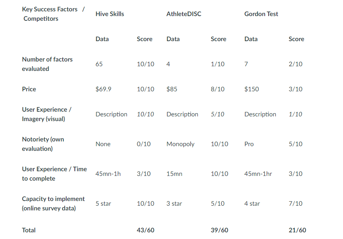Click the $69.9 price value

(103, 89)
